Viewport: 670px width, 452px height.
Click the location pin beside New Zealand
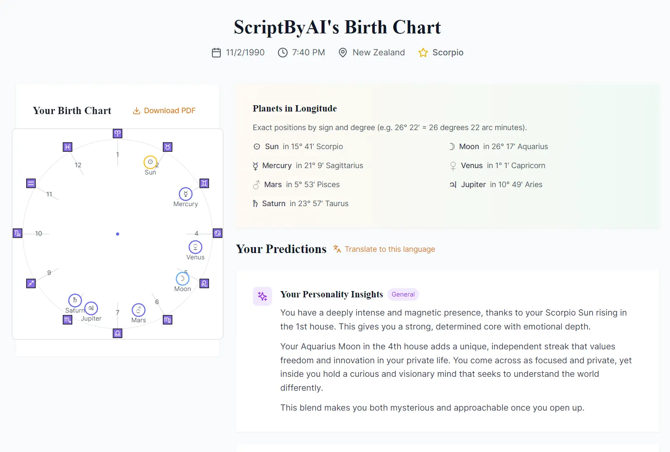[343, 52]
